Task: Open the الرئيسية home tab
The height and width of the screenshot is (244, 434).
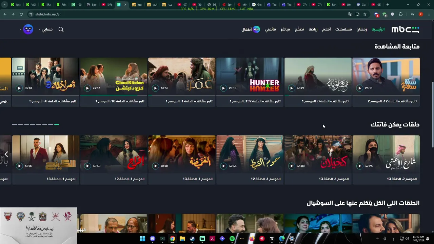Action: coord(378,29)
